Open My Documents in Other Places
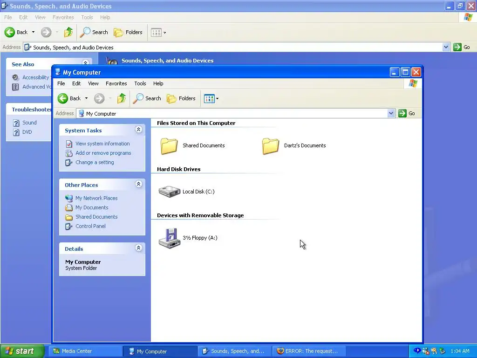 pyautogui.click(x=92, y=207)
